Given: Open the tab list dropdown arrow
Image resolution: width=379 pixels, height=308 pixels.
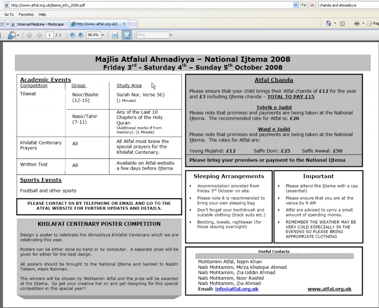Looking at the screenshot, I should (7, 24).
